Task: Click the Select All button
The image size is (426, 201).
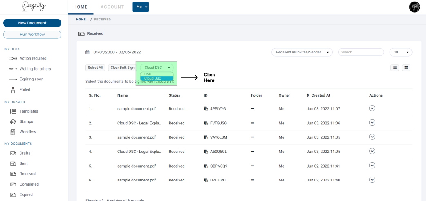Action: (95, 68)
